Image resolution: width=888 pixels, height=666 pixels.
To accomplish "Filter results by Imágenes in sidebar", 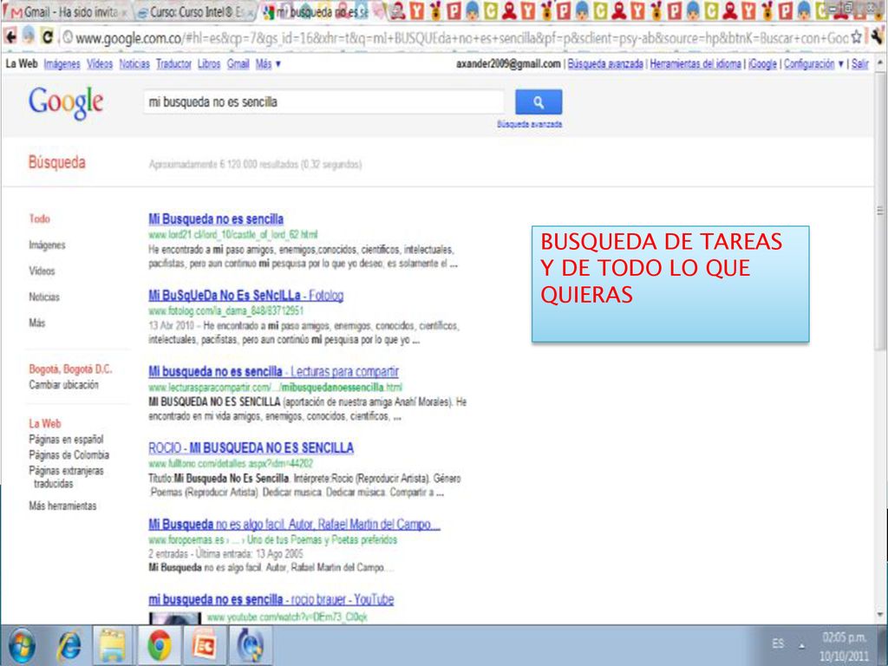I will (47, 245).
